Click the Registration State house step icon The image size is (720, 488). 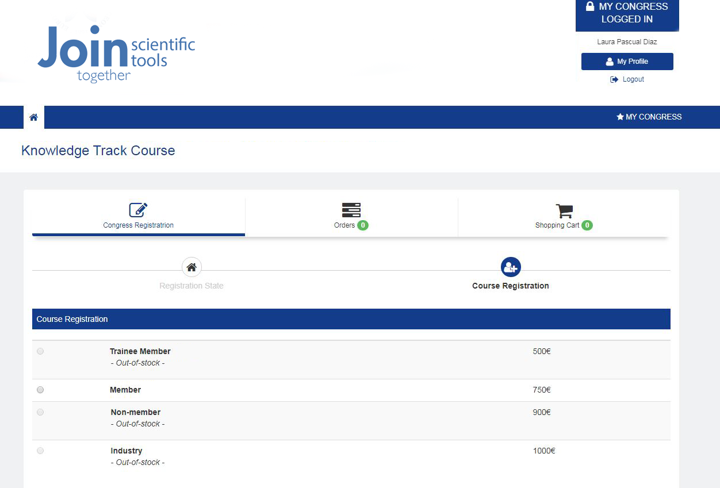tap(192, 267)
